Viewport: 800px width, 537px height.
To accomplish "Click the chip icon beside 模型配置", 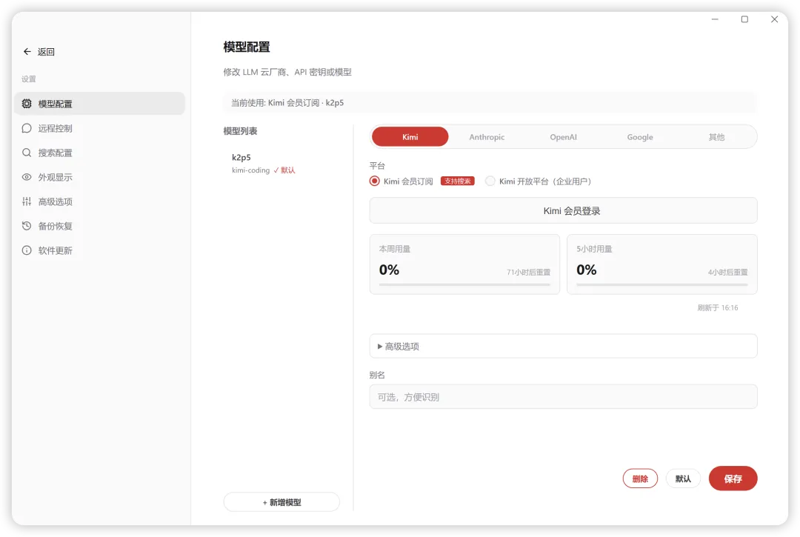I will coord(27,104).
